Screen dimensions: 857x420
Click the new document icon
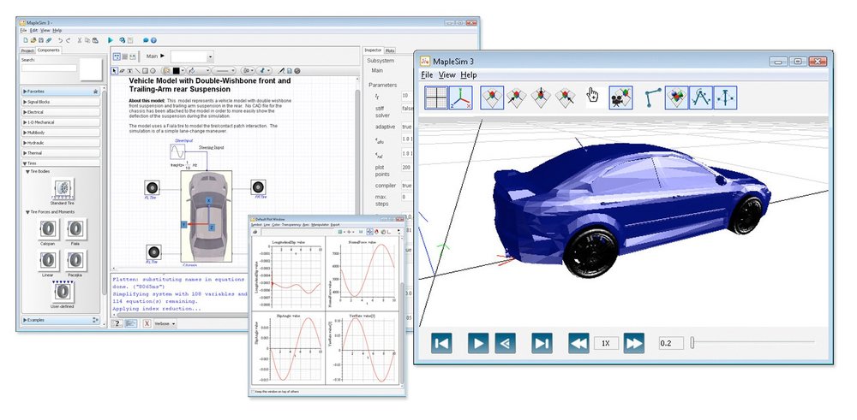(25, 40)
